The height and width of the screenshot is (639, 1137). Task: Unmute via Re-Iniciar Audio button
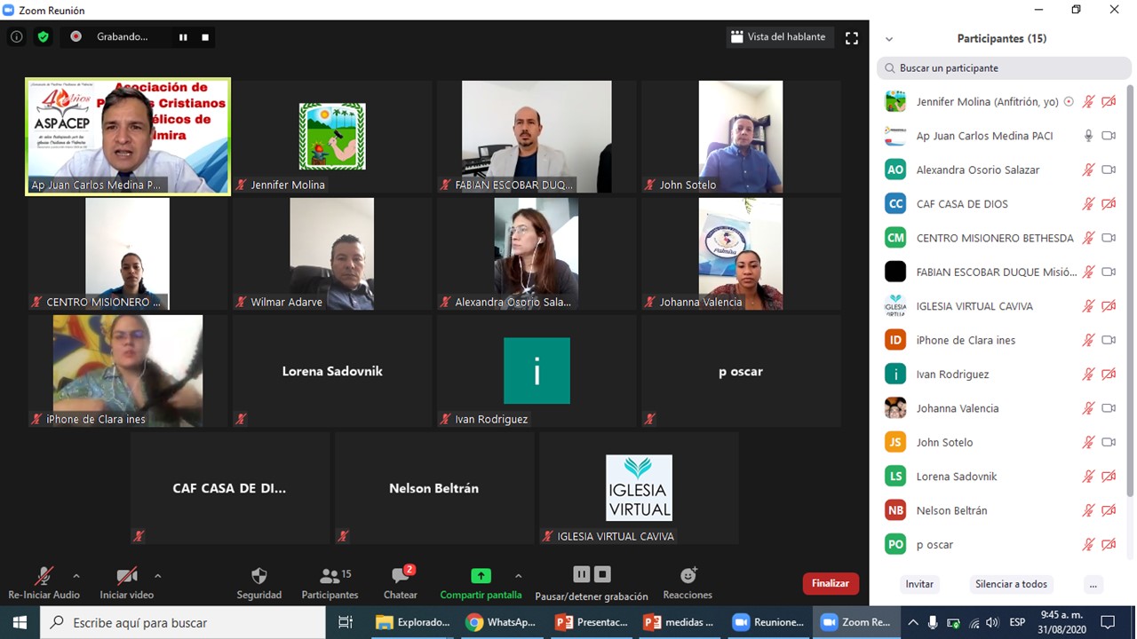tap(44, 583)
